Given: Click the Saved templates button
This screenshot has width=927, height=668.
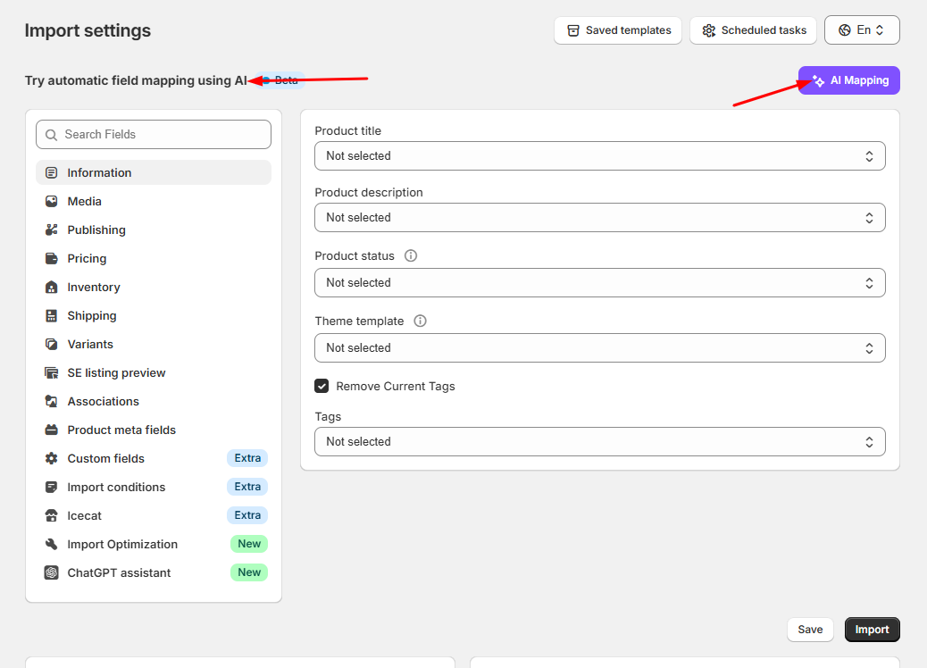Looking at the screenshot, I should click(x=618, y=30).
